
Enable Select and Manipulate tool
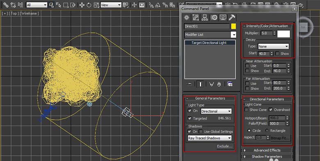pyautogui.click(x=134, y=5)
